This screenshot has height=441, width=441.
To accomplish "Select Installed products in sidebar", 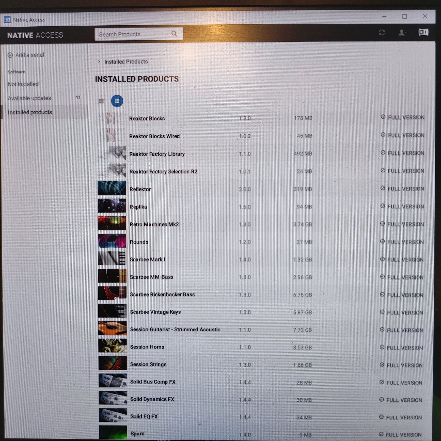I will pos(30,112).
